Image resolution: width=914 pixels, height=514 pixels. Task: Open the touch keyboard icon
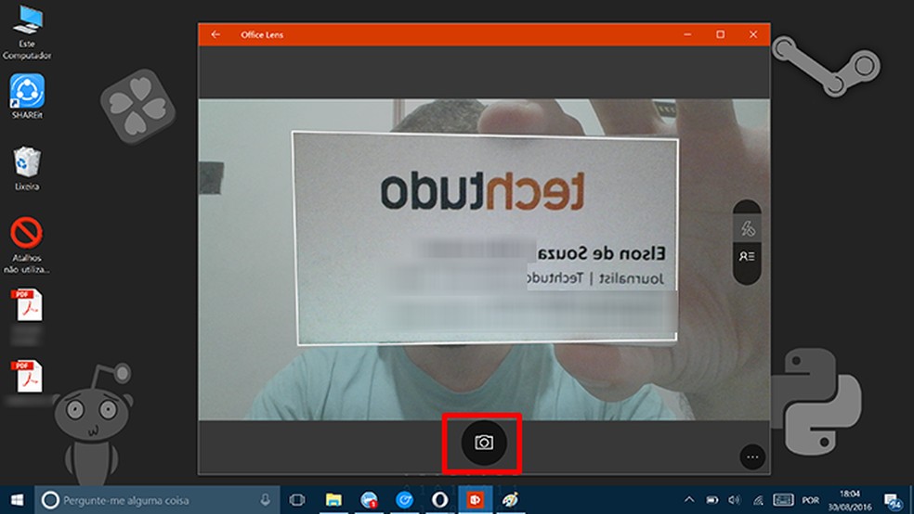[x=783, y=500]
